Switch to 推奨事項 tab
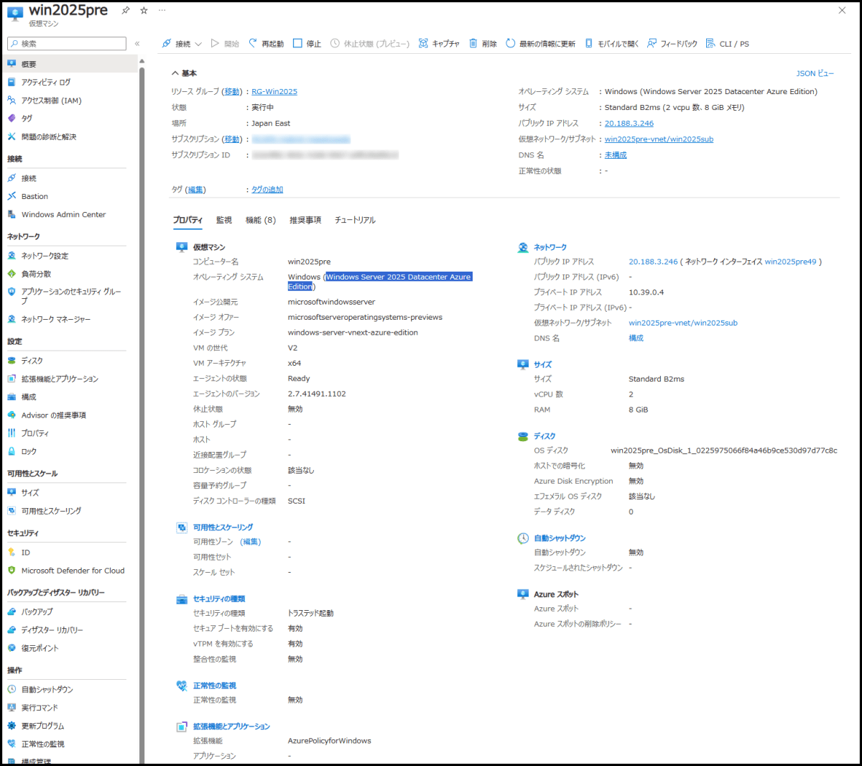Screen dimensions: 862x766 tap(305, 220)
